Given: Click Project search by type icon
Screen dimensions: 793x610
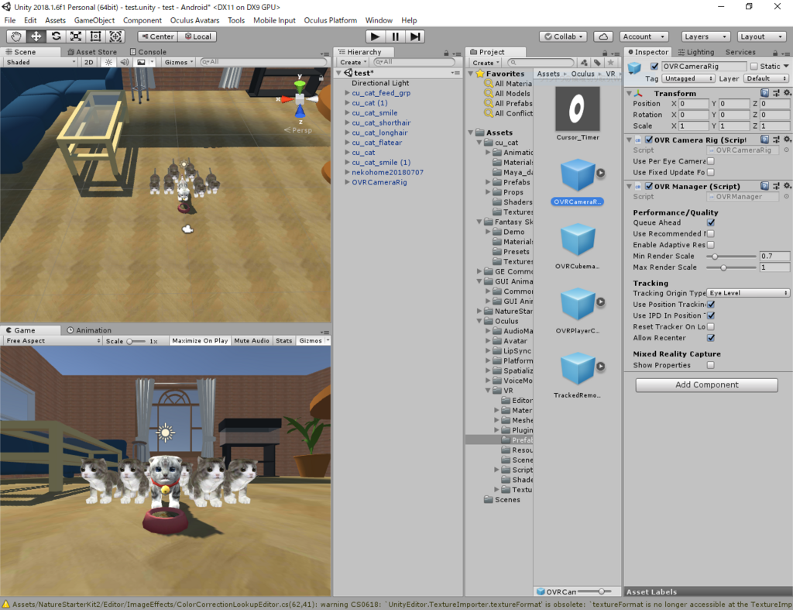Looking at the screenshot, I should point(585,62).
